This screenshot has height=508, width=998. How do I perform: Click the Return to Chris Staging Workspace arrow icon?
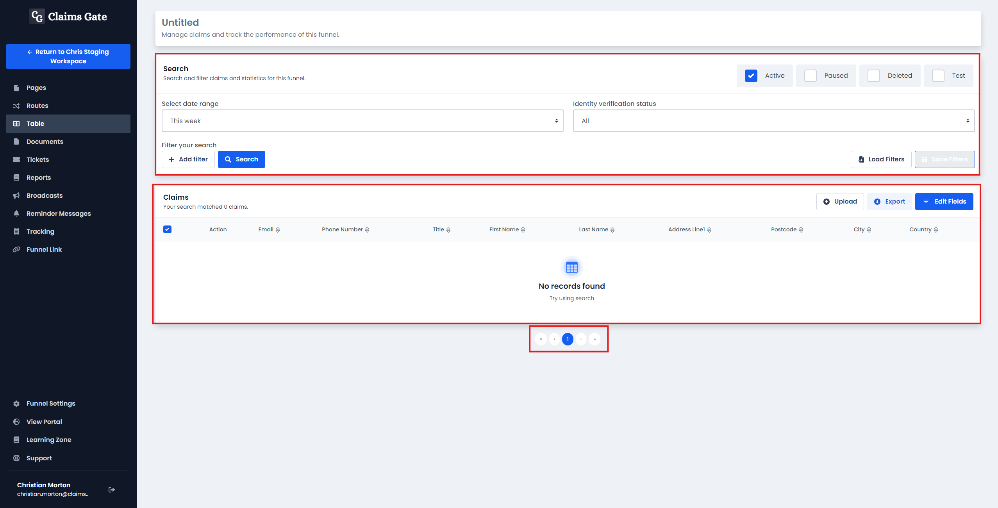tap(30, 52)
